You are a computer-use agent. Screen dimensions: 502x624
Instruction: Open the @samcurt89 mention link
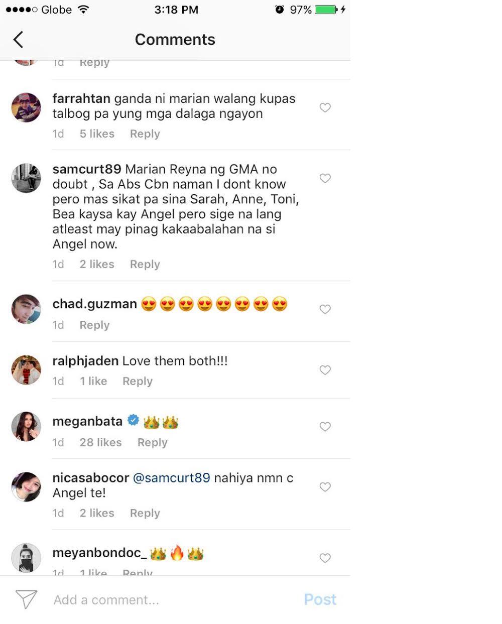click(x=171, y=478)
